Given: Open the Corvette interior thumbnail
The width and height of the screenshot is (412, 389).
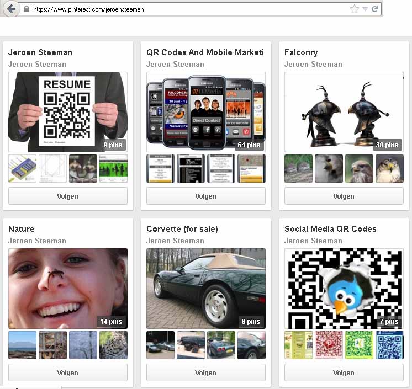Looking at the screenshot, I should [x=191, y=345].
